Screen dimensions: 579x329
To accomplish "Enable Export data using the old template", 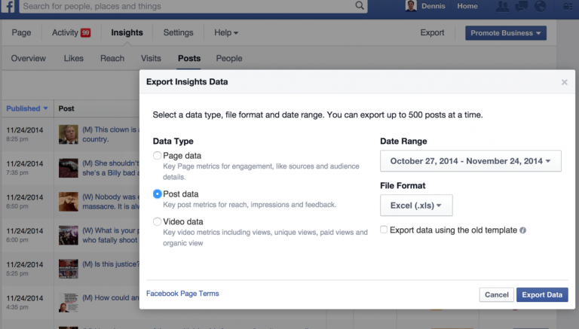I will point(384,230).
